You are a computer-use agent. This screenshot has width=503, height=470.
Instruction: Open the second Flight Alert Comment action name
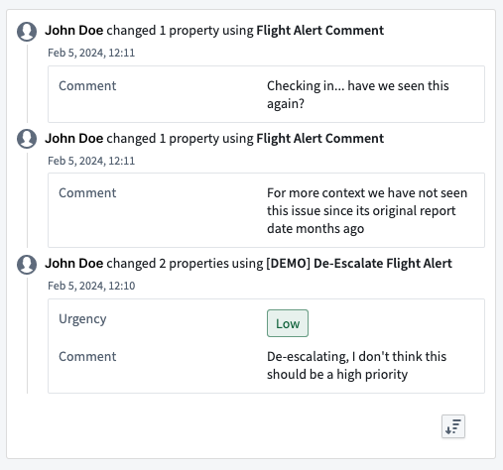coord(320,139)
